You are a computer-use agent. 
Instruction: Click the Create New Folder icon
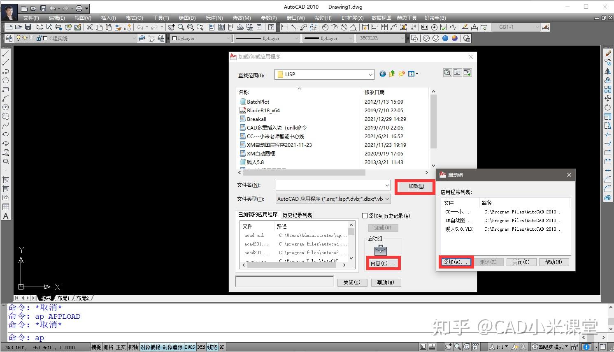(x=401, y=74)
